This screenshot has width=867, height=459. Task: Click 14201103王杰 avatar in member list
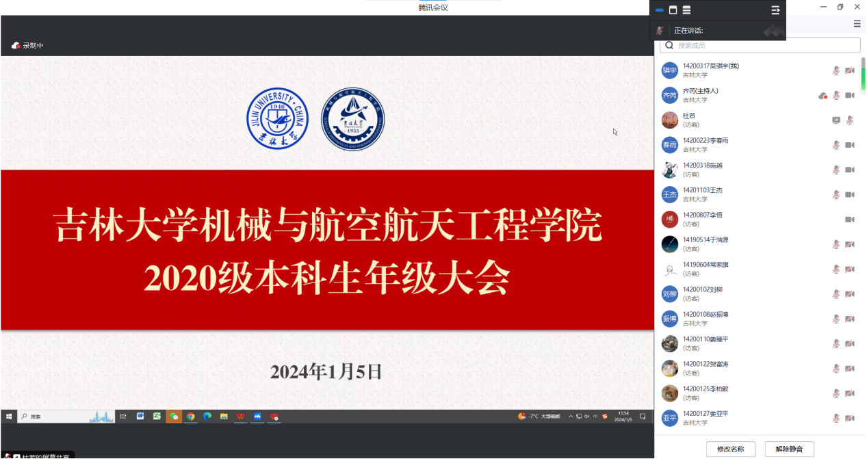(669, 194)
